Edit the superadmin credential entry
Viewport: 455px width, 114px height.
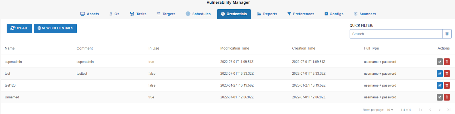(440, 62)
